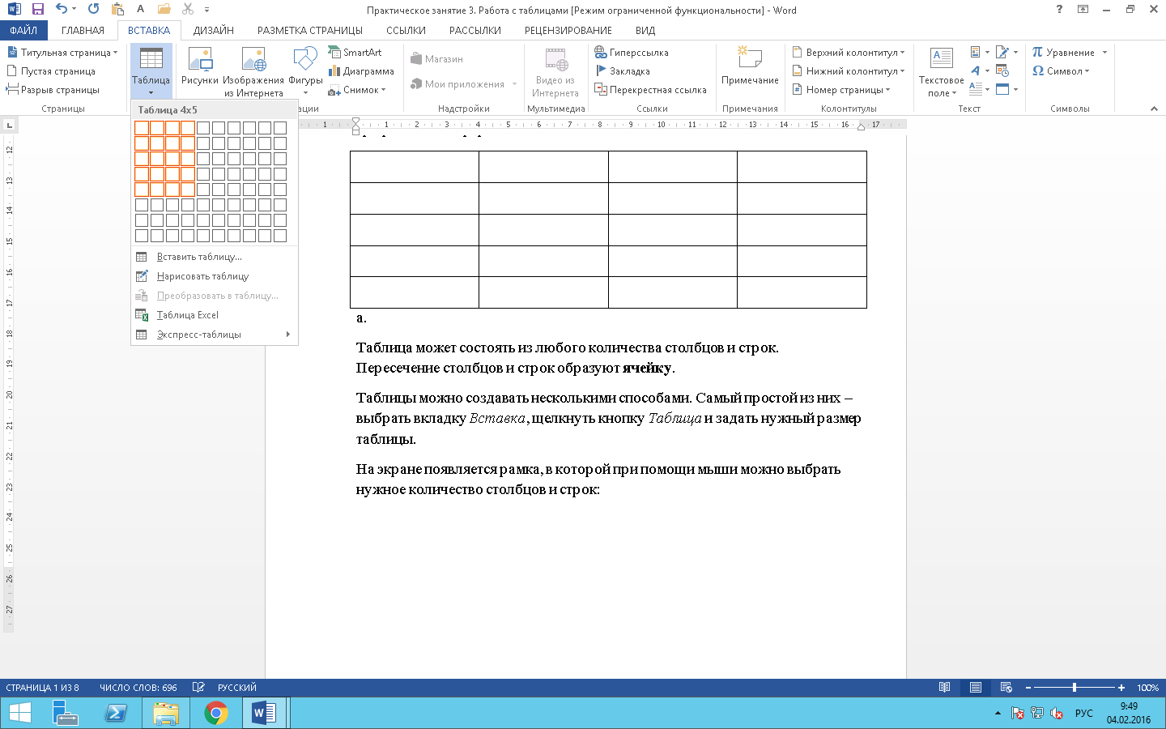Insert Перекрестная ссылка (cross-reference)
Viewport: 1166px width, 729px height.
point(650,89)
